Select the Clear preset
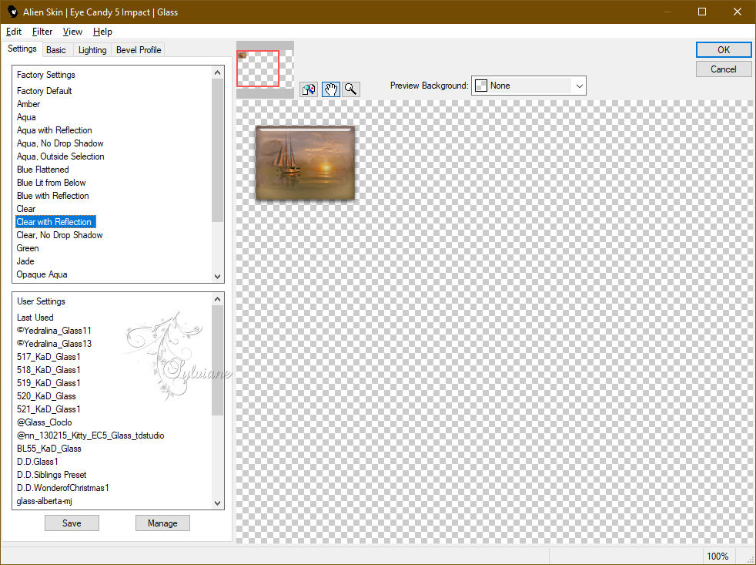This screenshot has height=565, width=756. (x=26, y=208)
